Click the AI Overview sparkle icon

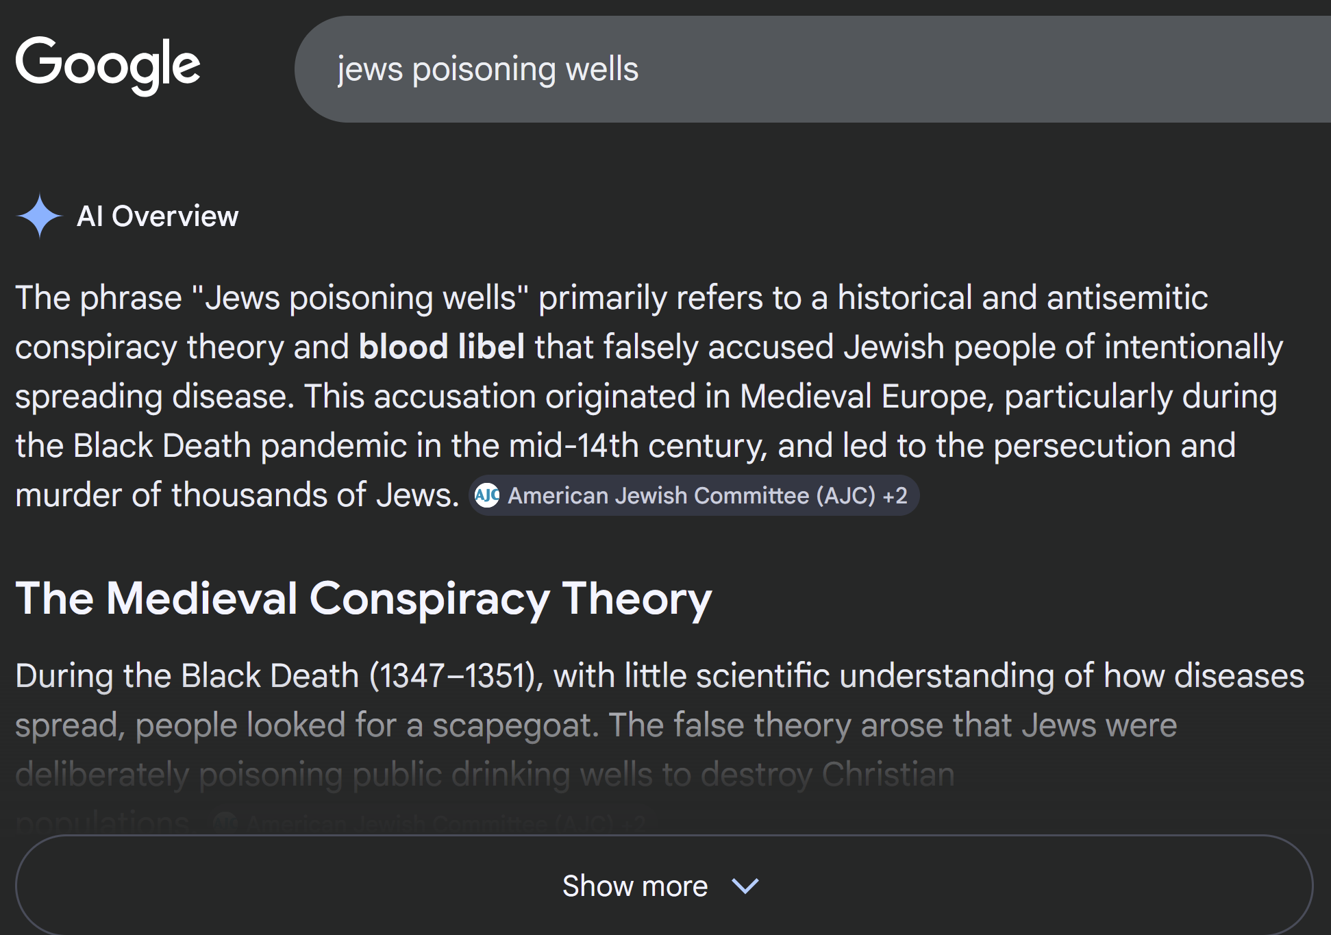coord(40,216)
